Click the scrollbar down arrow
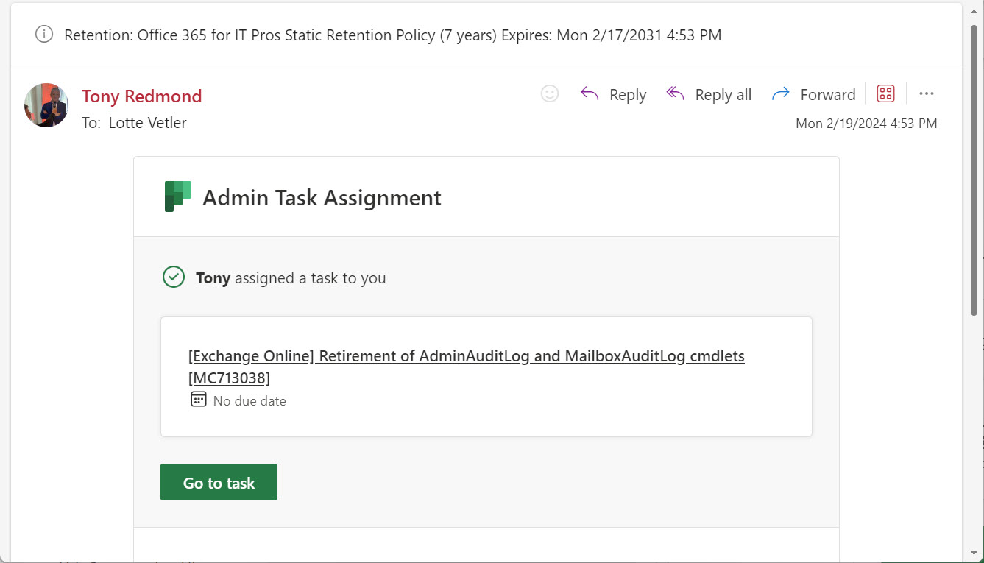984x563 pixels. (974, 553)
